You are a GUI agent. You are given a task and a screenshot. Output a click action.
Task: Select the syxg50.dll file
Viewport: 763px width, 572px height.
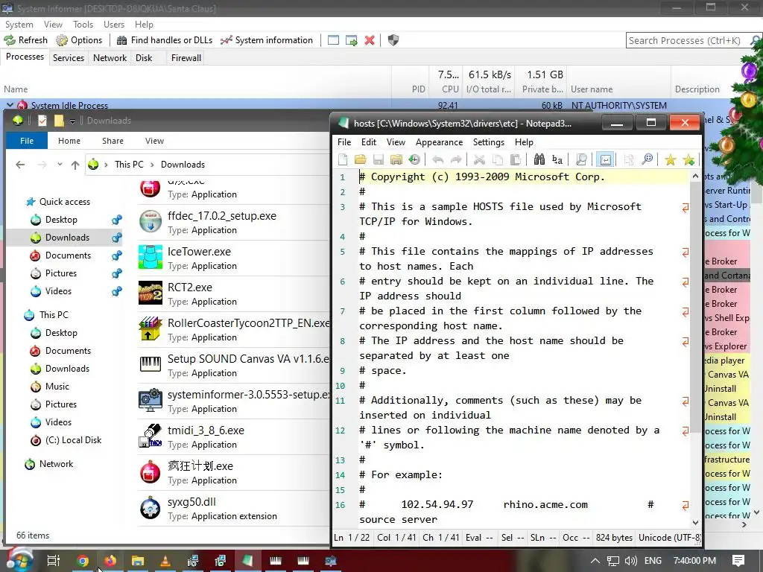click(233, 508)
